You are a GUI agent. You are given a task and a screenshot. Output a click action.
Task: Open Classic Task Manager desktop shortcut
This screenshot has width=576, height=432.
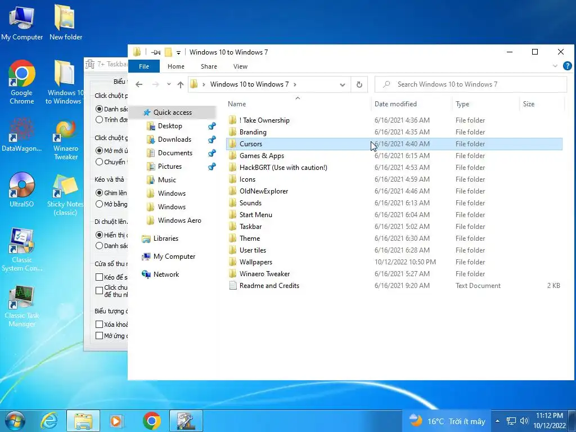click(22, 307)
